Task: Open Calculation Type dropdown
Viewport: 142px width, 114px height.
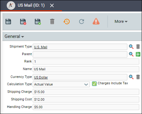Action: (x=61, y=84)
